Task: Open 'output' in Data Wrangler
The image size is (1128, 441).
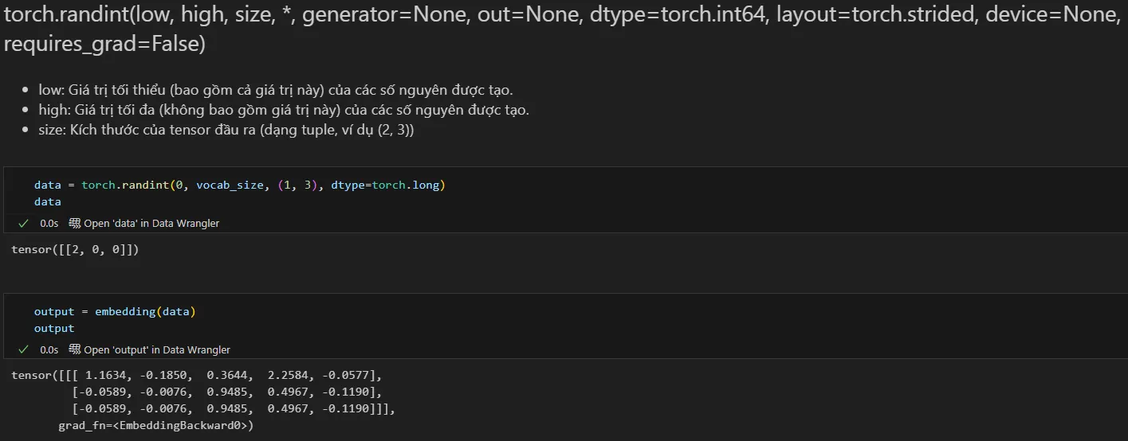Action: (157, 349)
